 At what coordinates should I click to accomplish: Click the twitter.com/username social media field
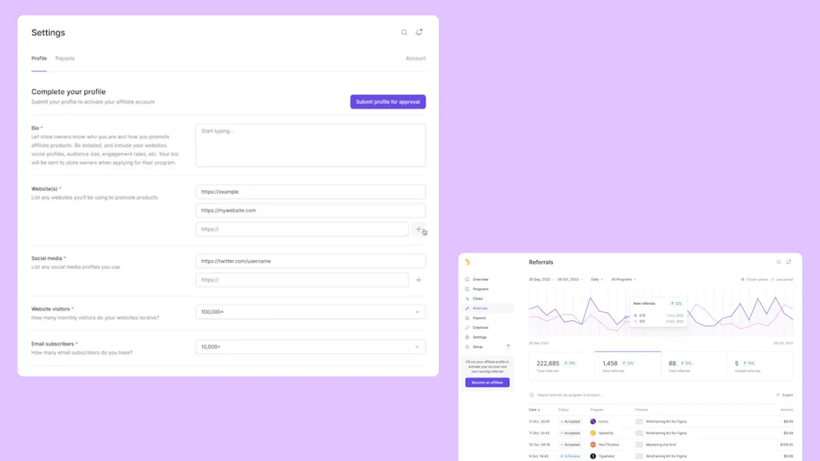(x=311, y=261)
